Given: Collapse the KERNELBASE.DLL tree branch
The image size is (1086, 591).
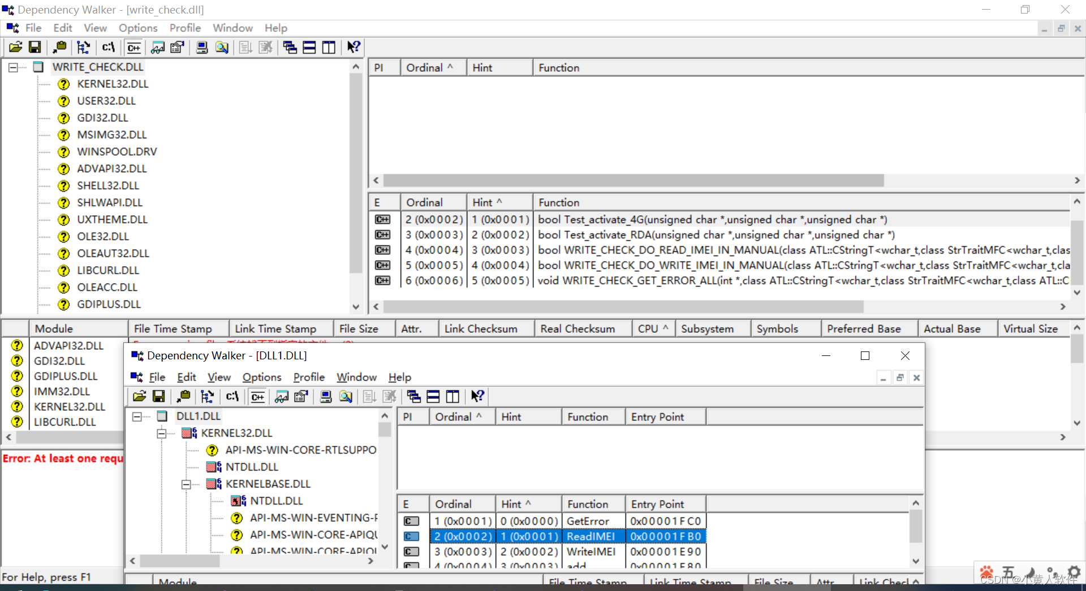Looking at the screenshot, I should tap(186, 484).
